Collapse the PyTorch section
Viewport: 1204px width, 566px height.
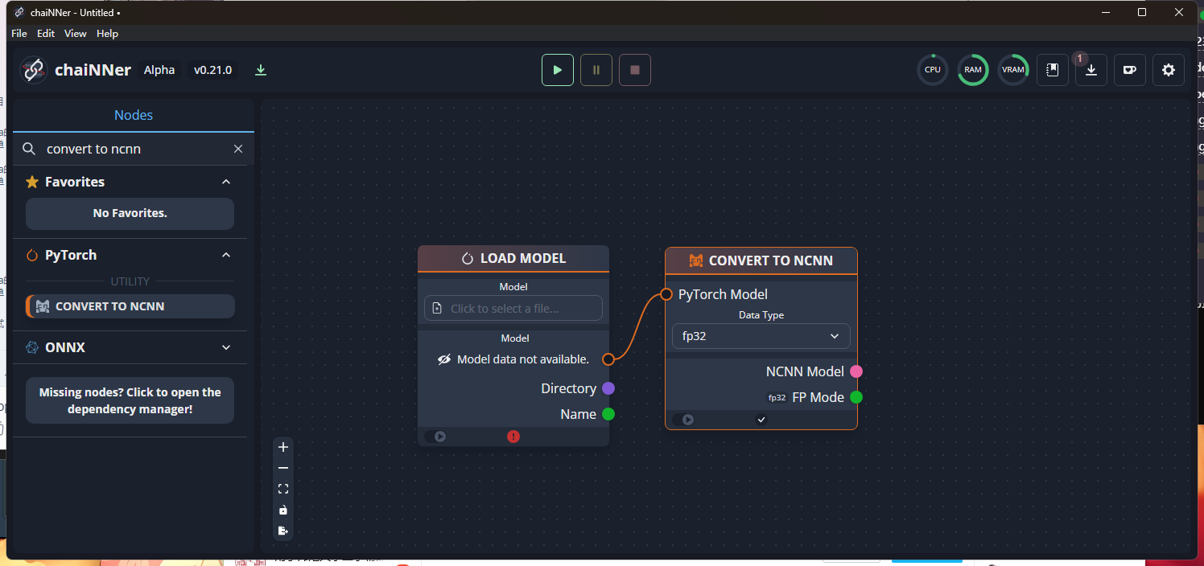pyautogui.click(x=226, y=255)
